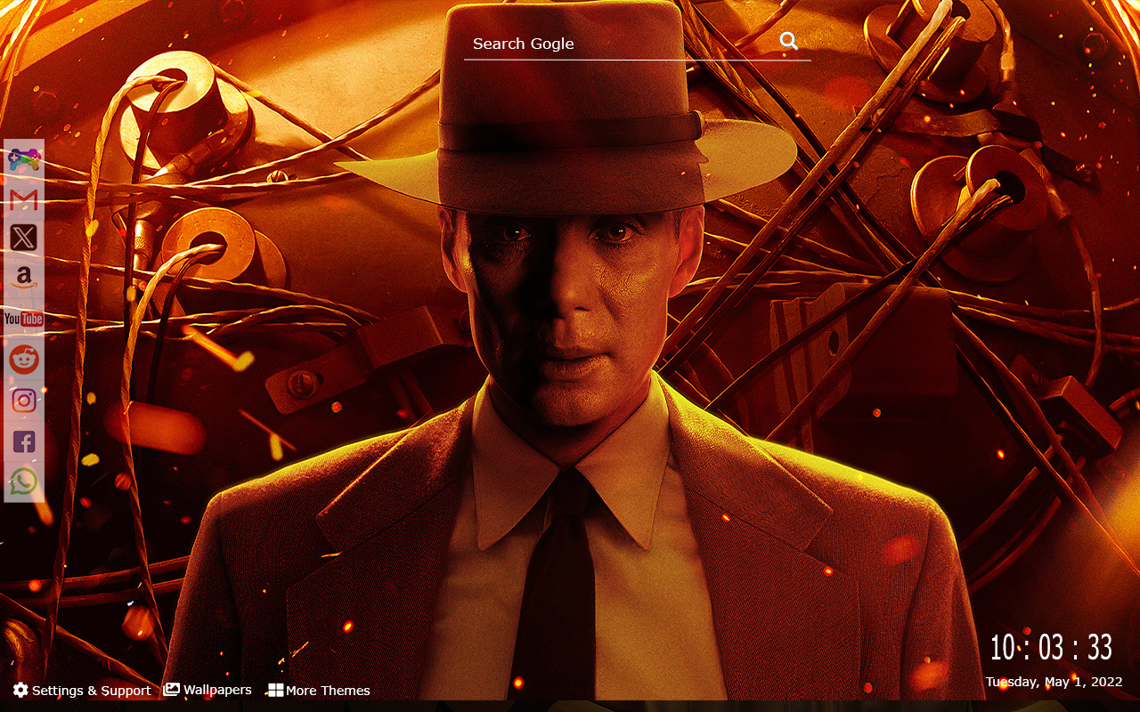Open Instagram from the sidebar

23,399
